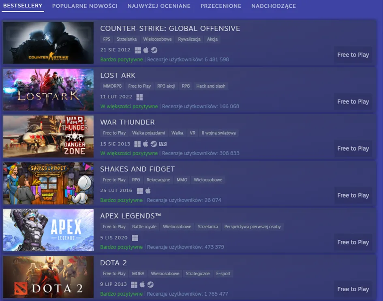Viewport: 383px width, 301px height.
Task: Click the Apple icon in Counter-Strike row
Action: pyautogui.click(x=146, y=50)
